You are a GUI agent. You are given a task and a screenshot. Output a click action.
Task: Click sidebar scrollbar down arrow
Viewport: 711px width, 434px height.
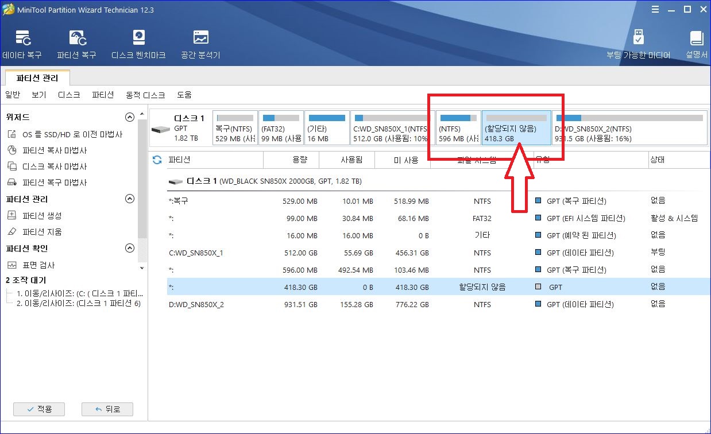pyautogui.click(x=142, y=268)
